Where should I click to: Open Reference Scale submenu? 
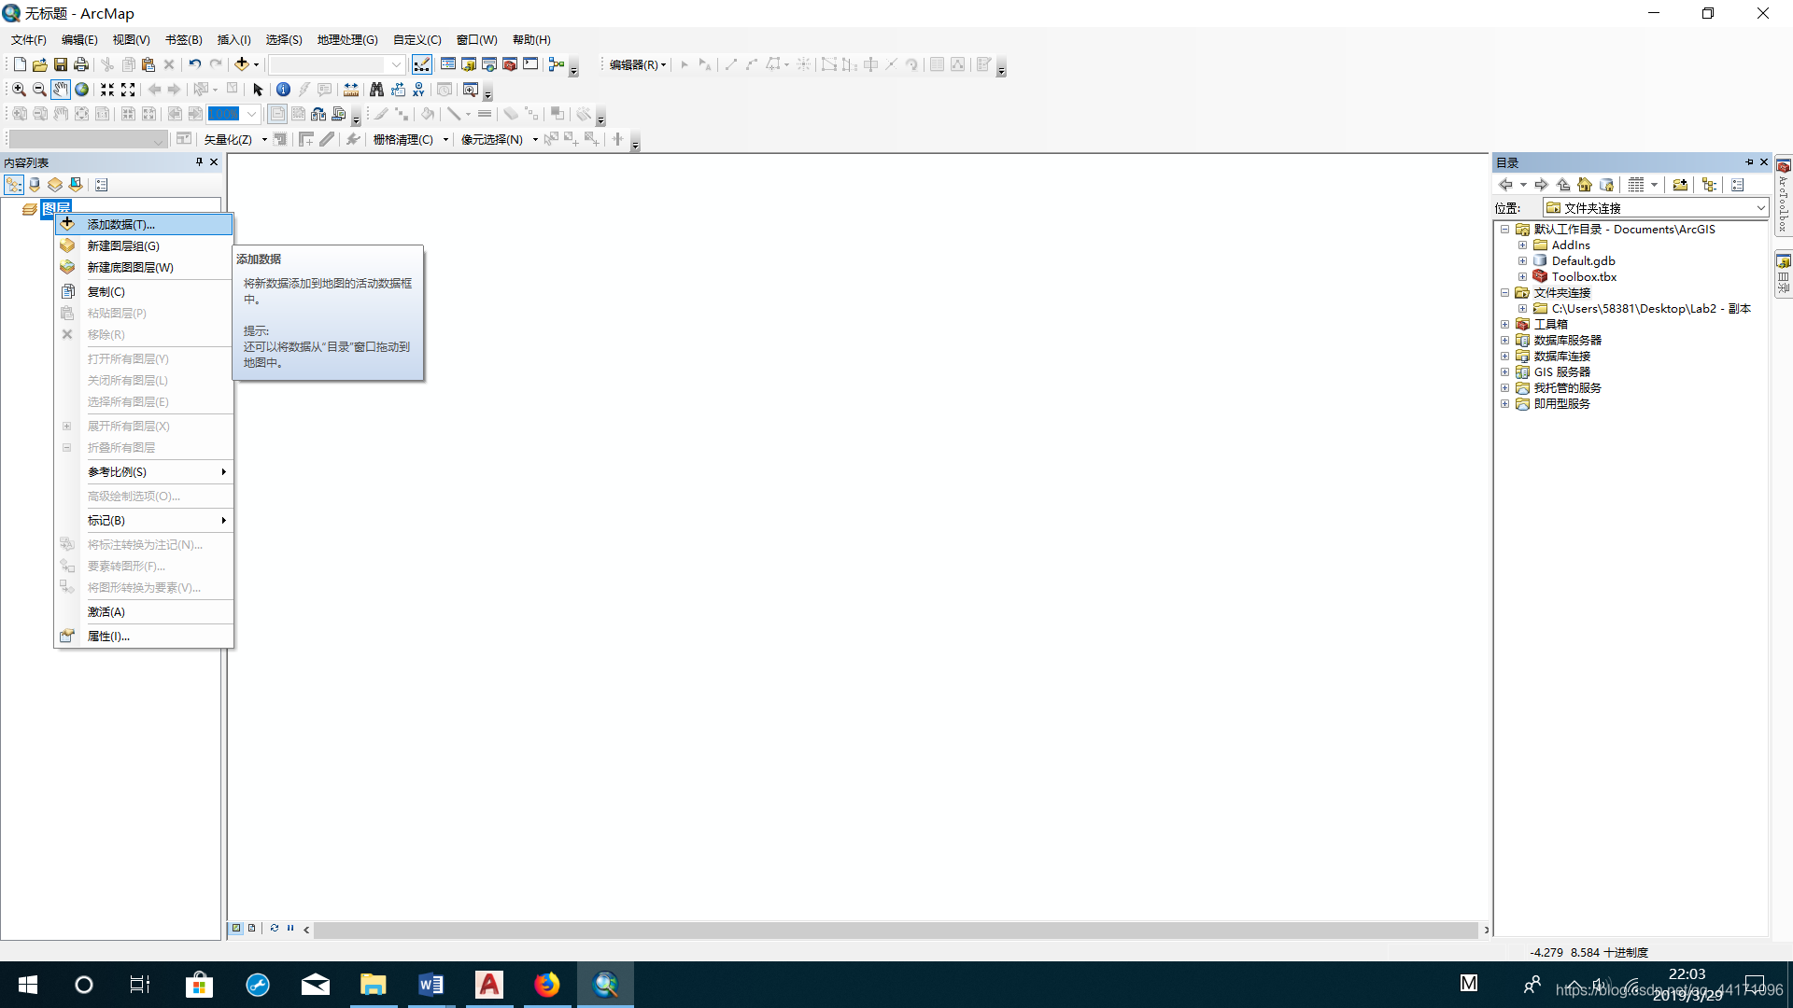point(144,471)
